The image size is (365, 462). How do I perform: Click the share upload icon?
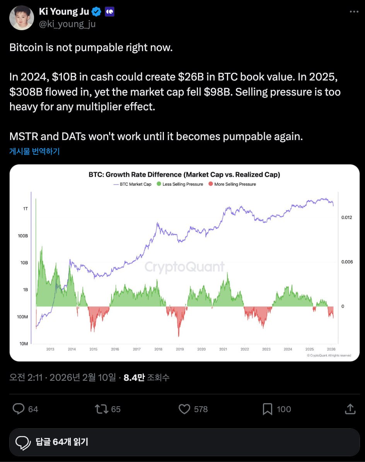point(350,409)
